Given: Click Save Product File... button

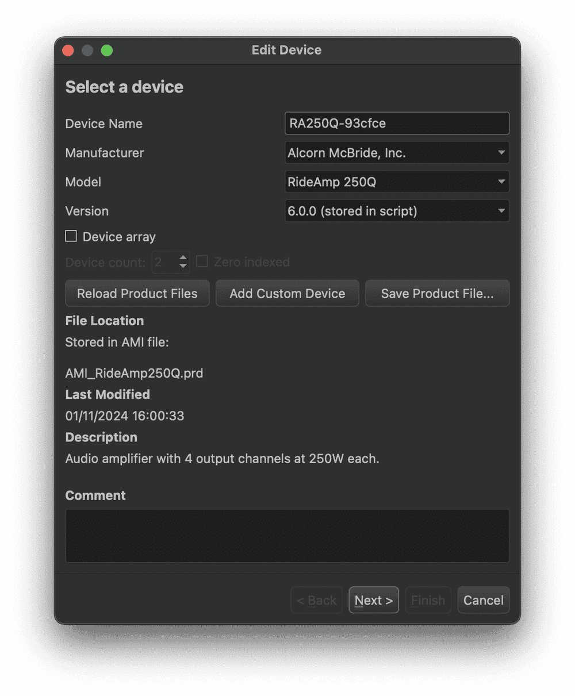Looking at the screenshot, I should pyautogui.click(x=437, y=294).
